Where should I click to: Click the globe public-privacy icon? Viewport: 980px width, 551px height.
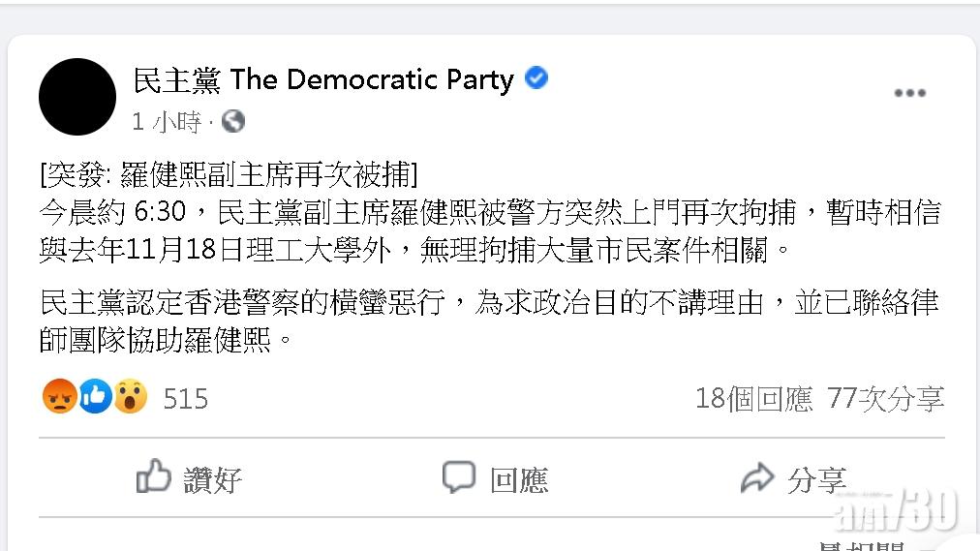tap(232, 121)
